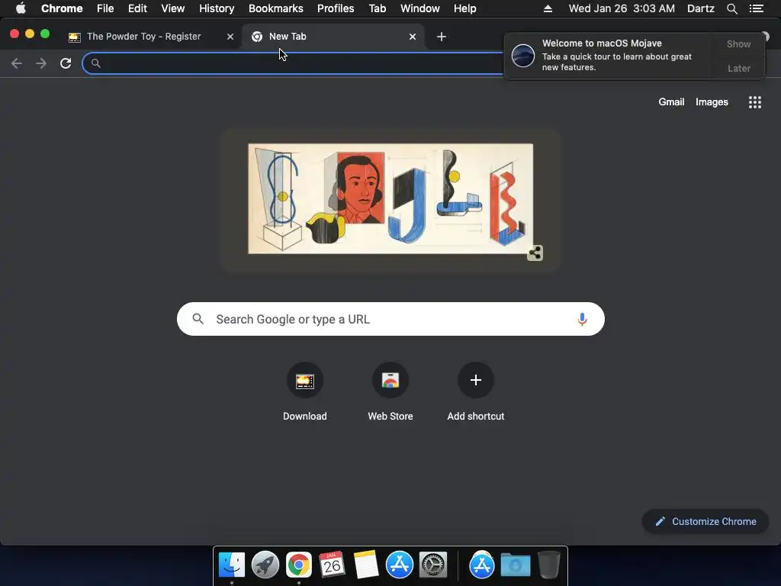781x586 pixels.
Task: Open the Profiles menu
Action: (x=336, y=8)
